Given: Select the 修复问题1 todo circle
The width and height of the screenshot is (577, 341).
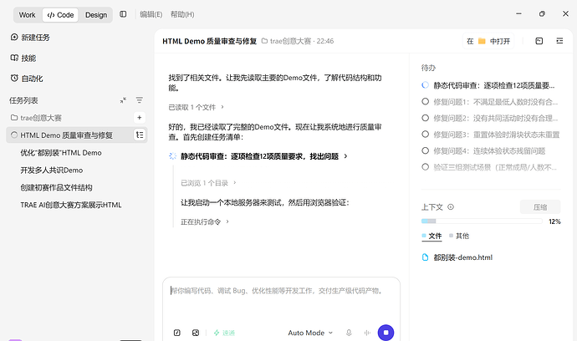Looking at the screenshot, I should tap(425, 101).
